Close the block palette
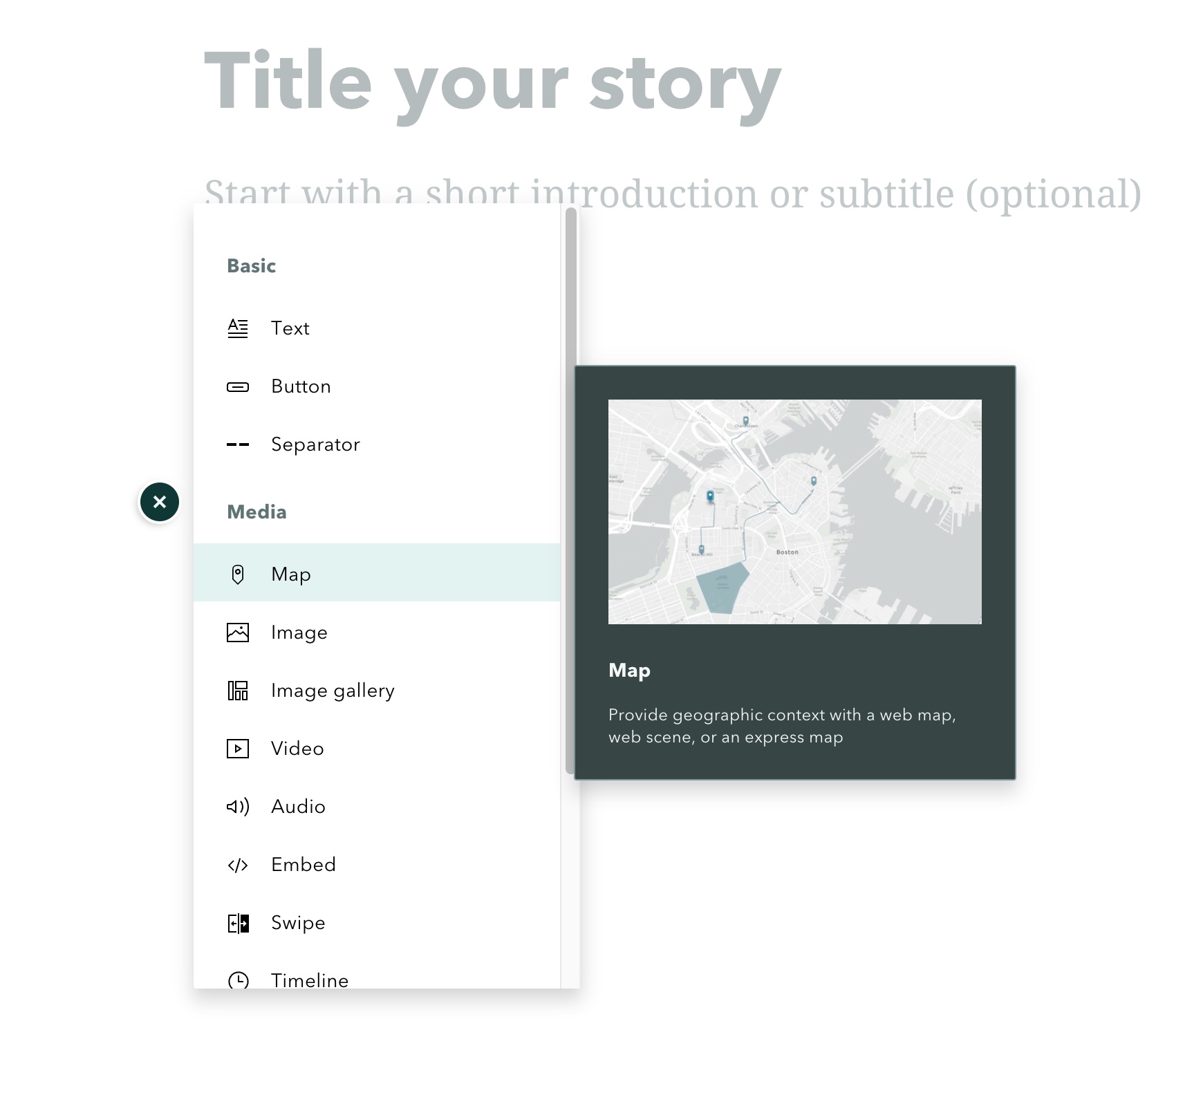The height and width of the screenshot is (1095, 1203). [160, 501]
